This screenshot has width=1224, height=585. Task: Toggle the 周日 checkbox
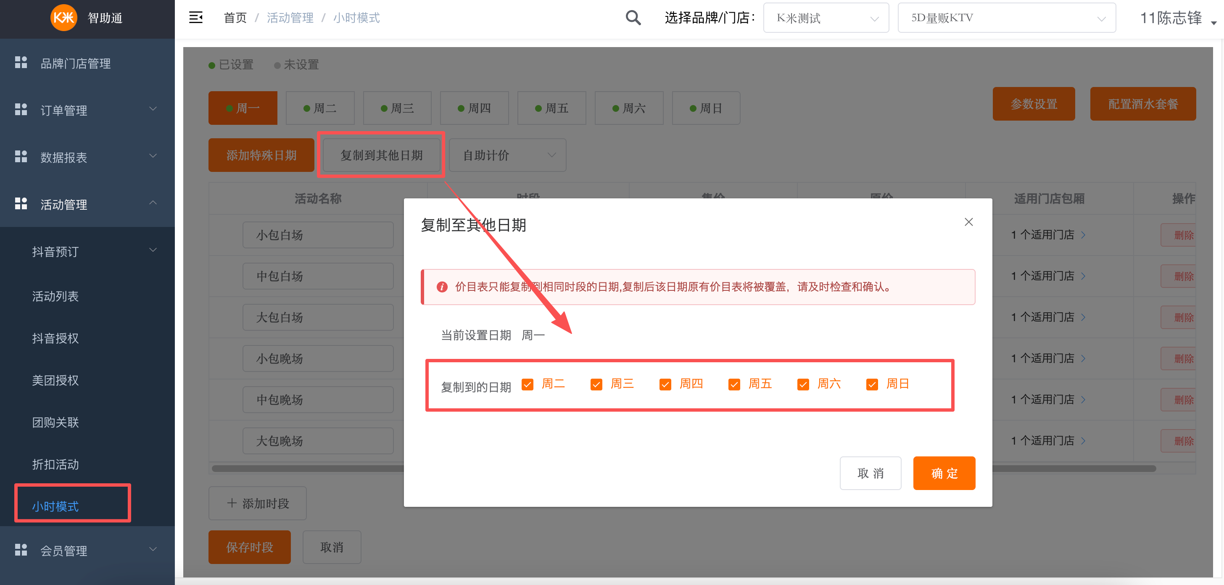click(872, 384)
